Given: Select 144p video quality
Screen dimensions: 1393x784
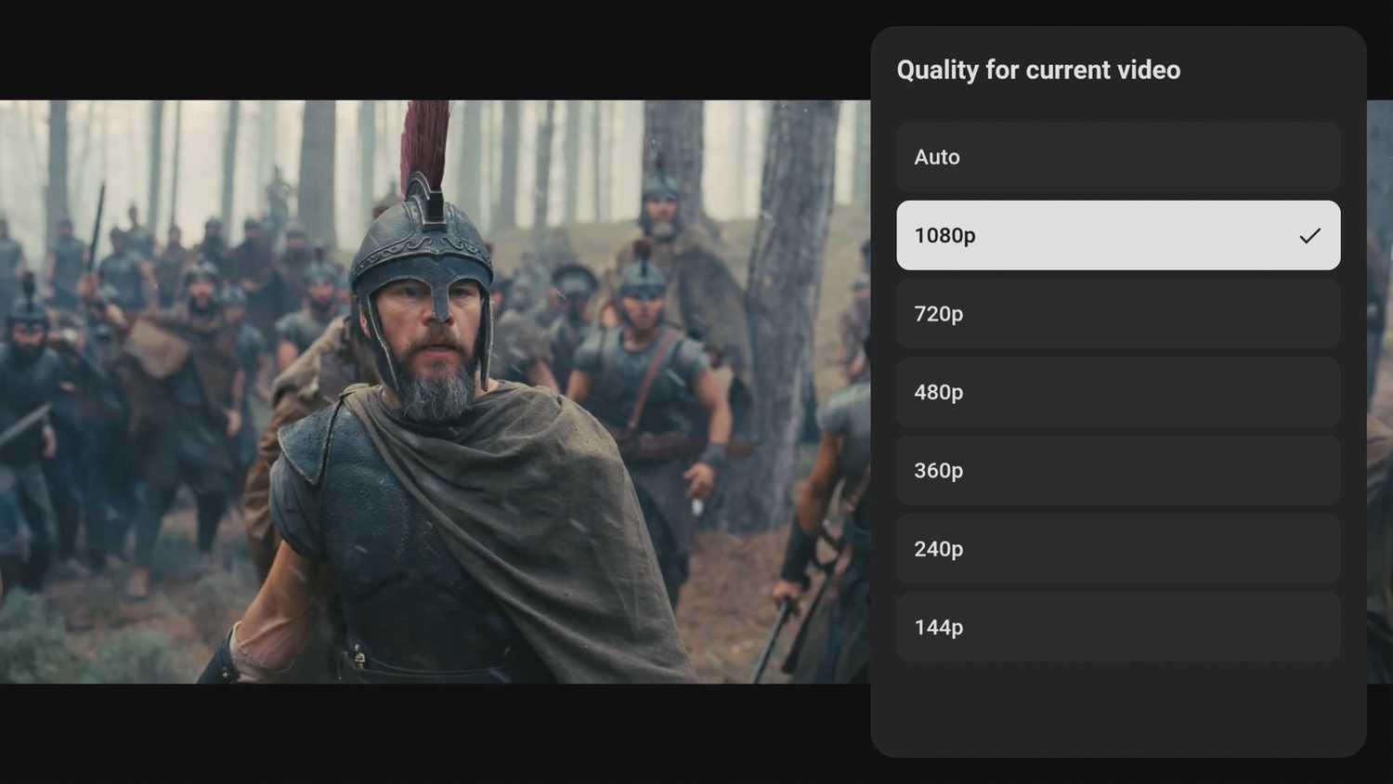Looking at the screenshot, I should click(1118, 627).
